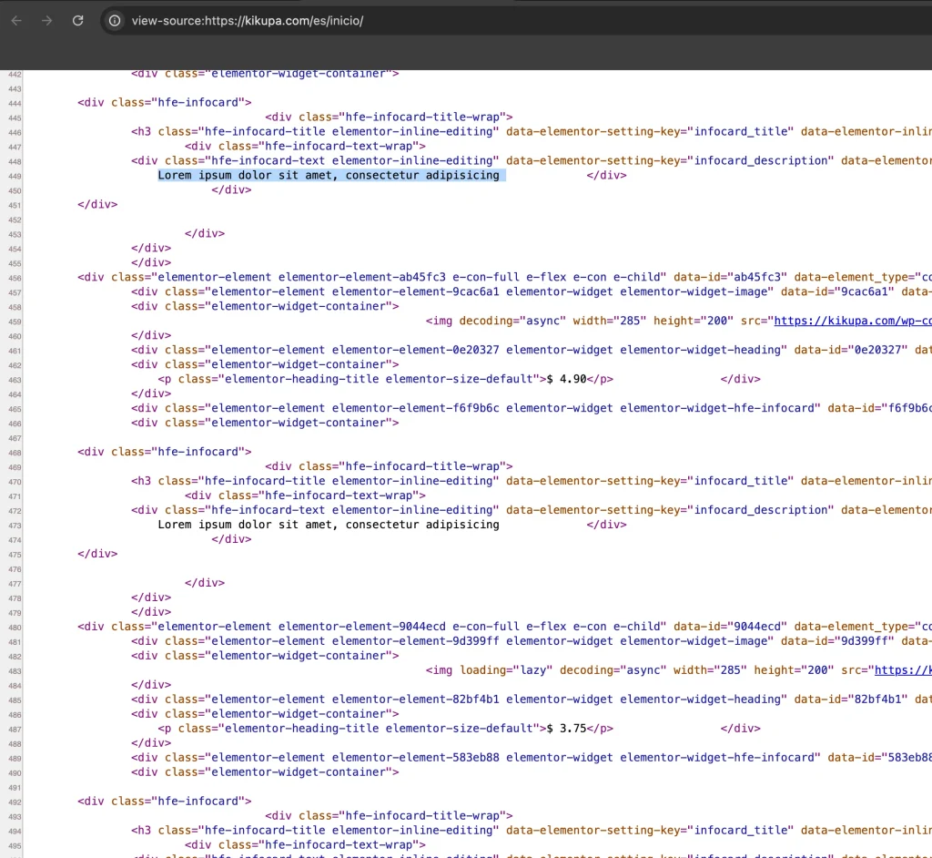Image resolution: width=932 pixels, height=858 pixels.
Task: Follow the image src link on line 483
Action: tap(903, 670)
